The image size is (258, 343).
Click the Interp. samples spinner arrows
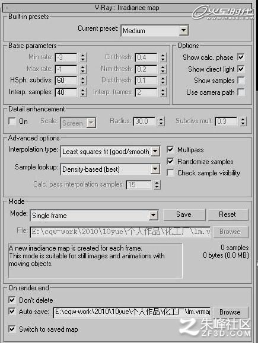click(82, 92)
